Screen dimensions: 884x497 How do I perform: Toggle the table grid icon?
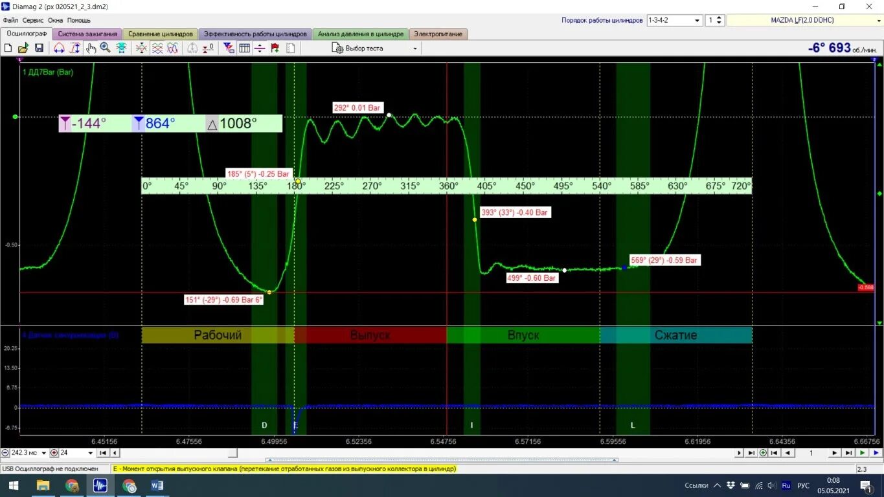(x=244, y=48)
